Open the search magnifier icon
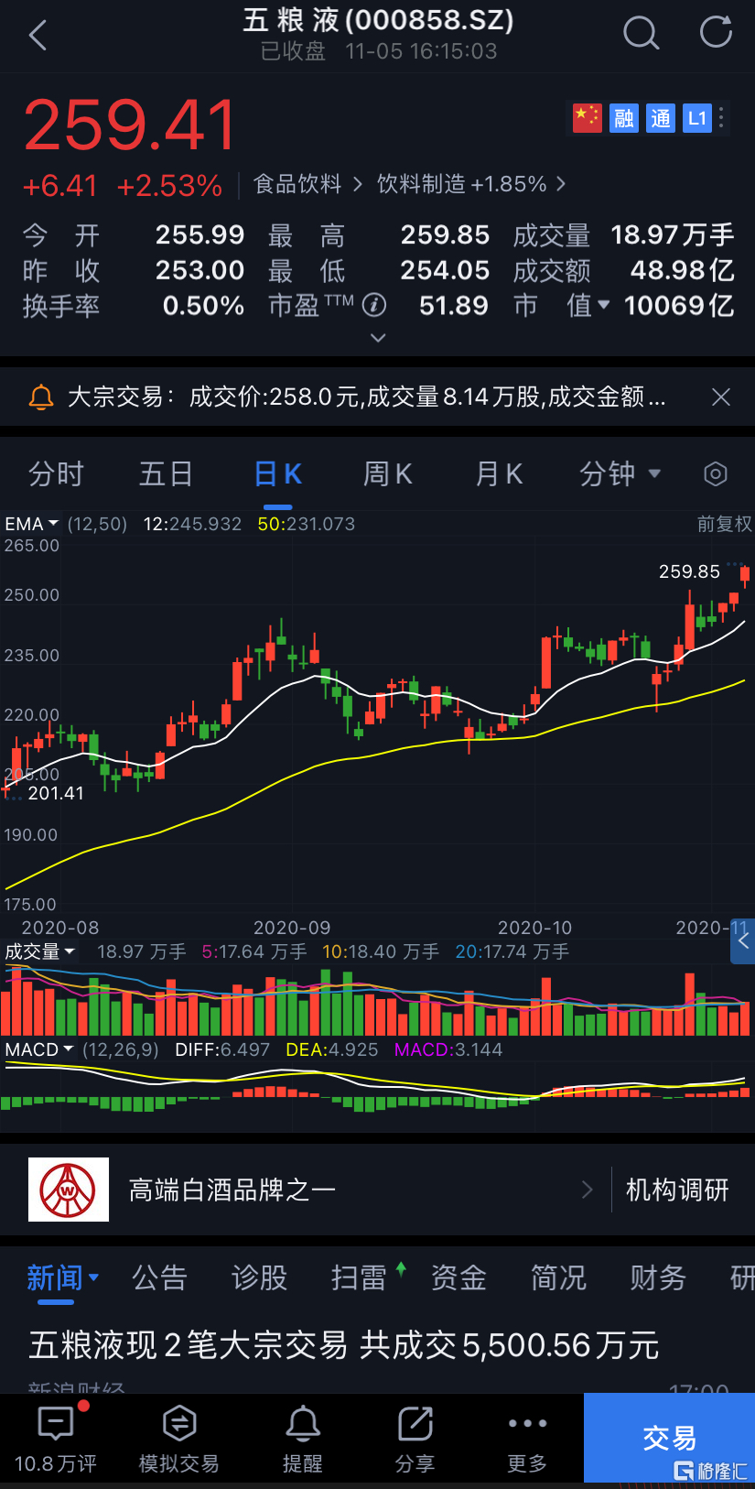Image resolution: width=755 pixels, height=1489 pixels. pyautogui.click(x=641, y=33)
